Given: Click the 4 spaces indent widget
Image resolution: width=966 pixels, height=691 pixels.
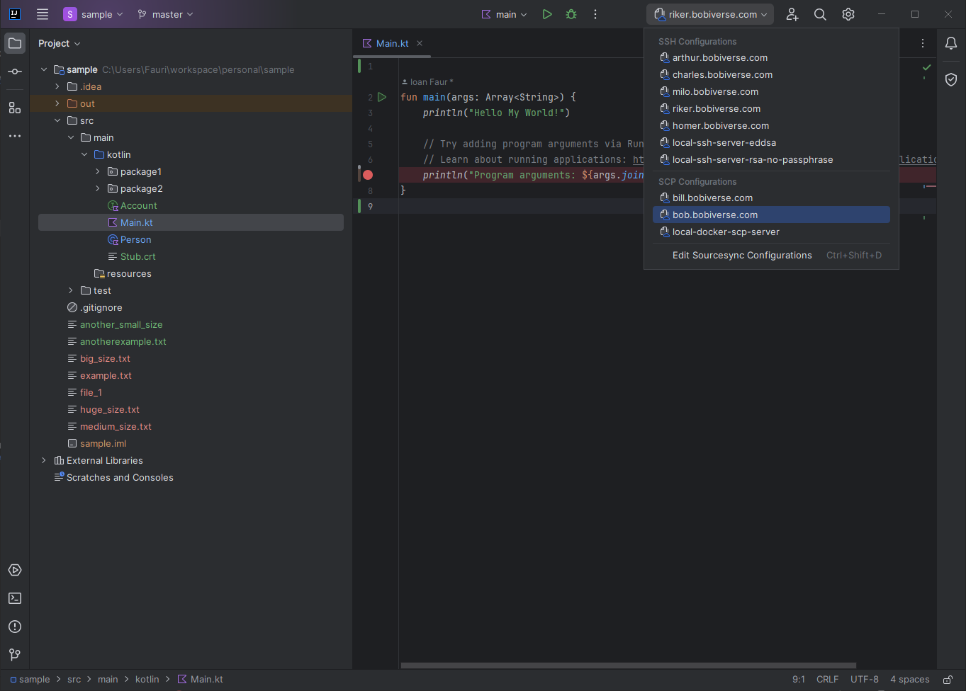Looking at the screenshot, I should (909, 679).
